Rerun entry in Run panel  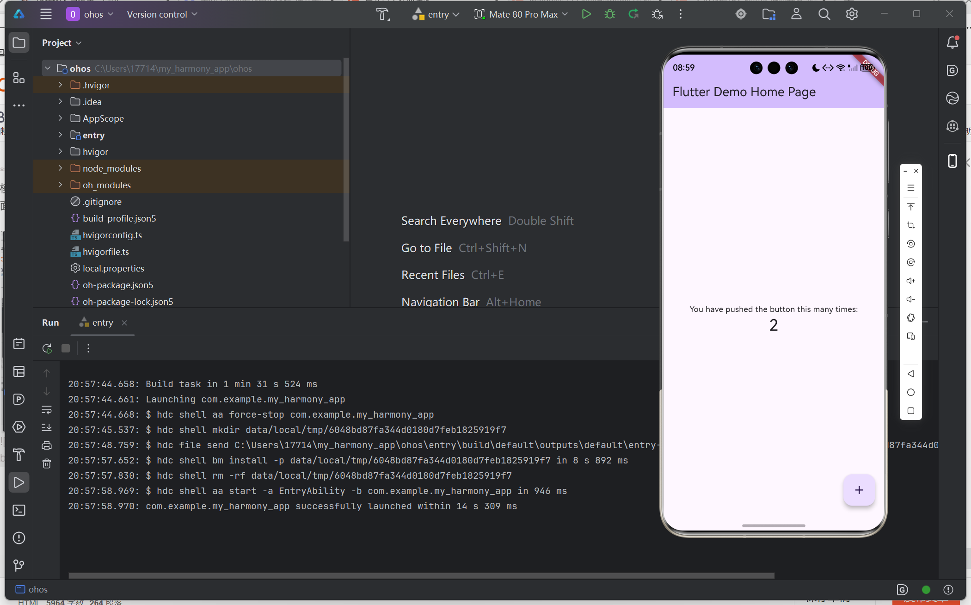(47, 348)
